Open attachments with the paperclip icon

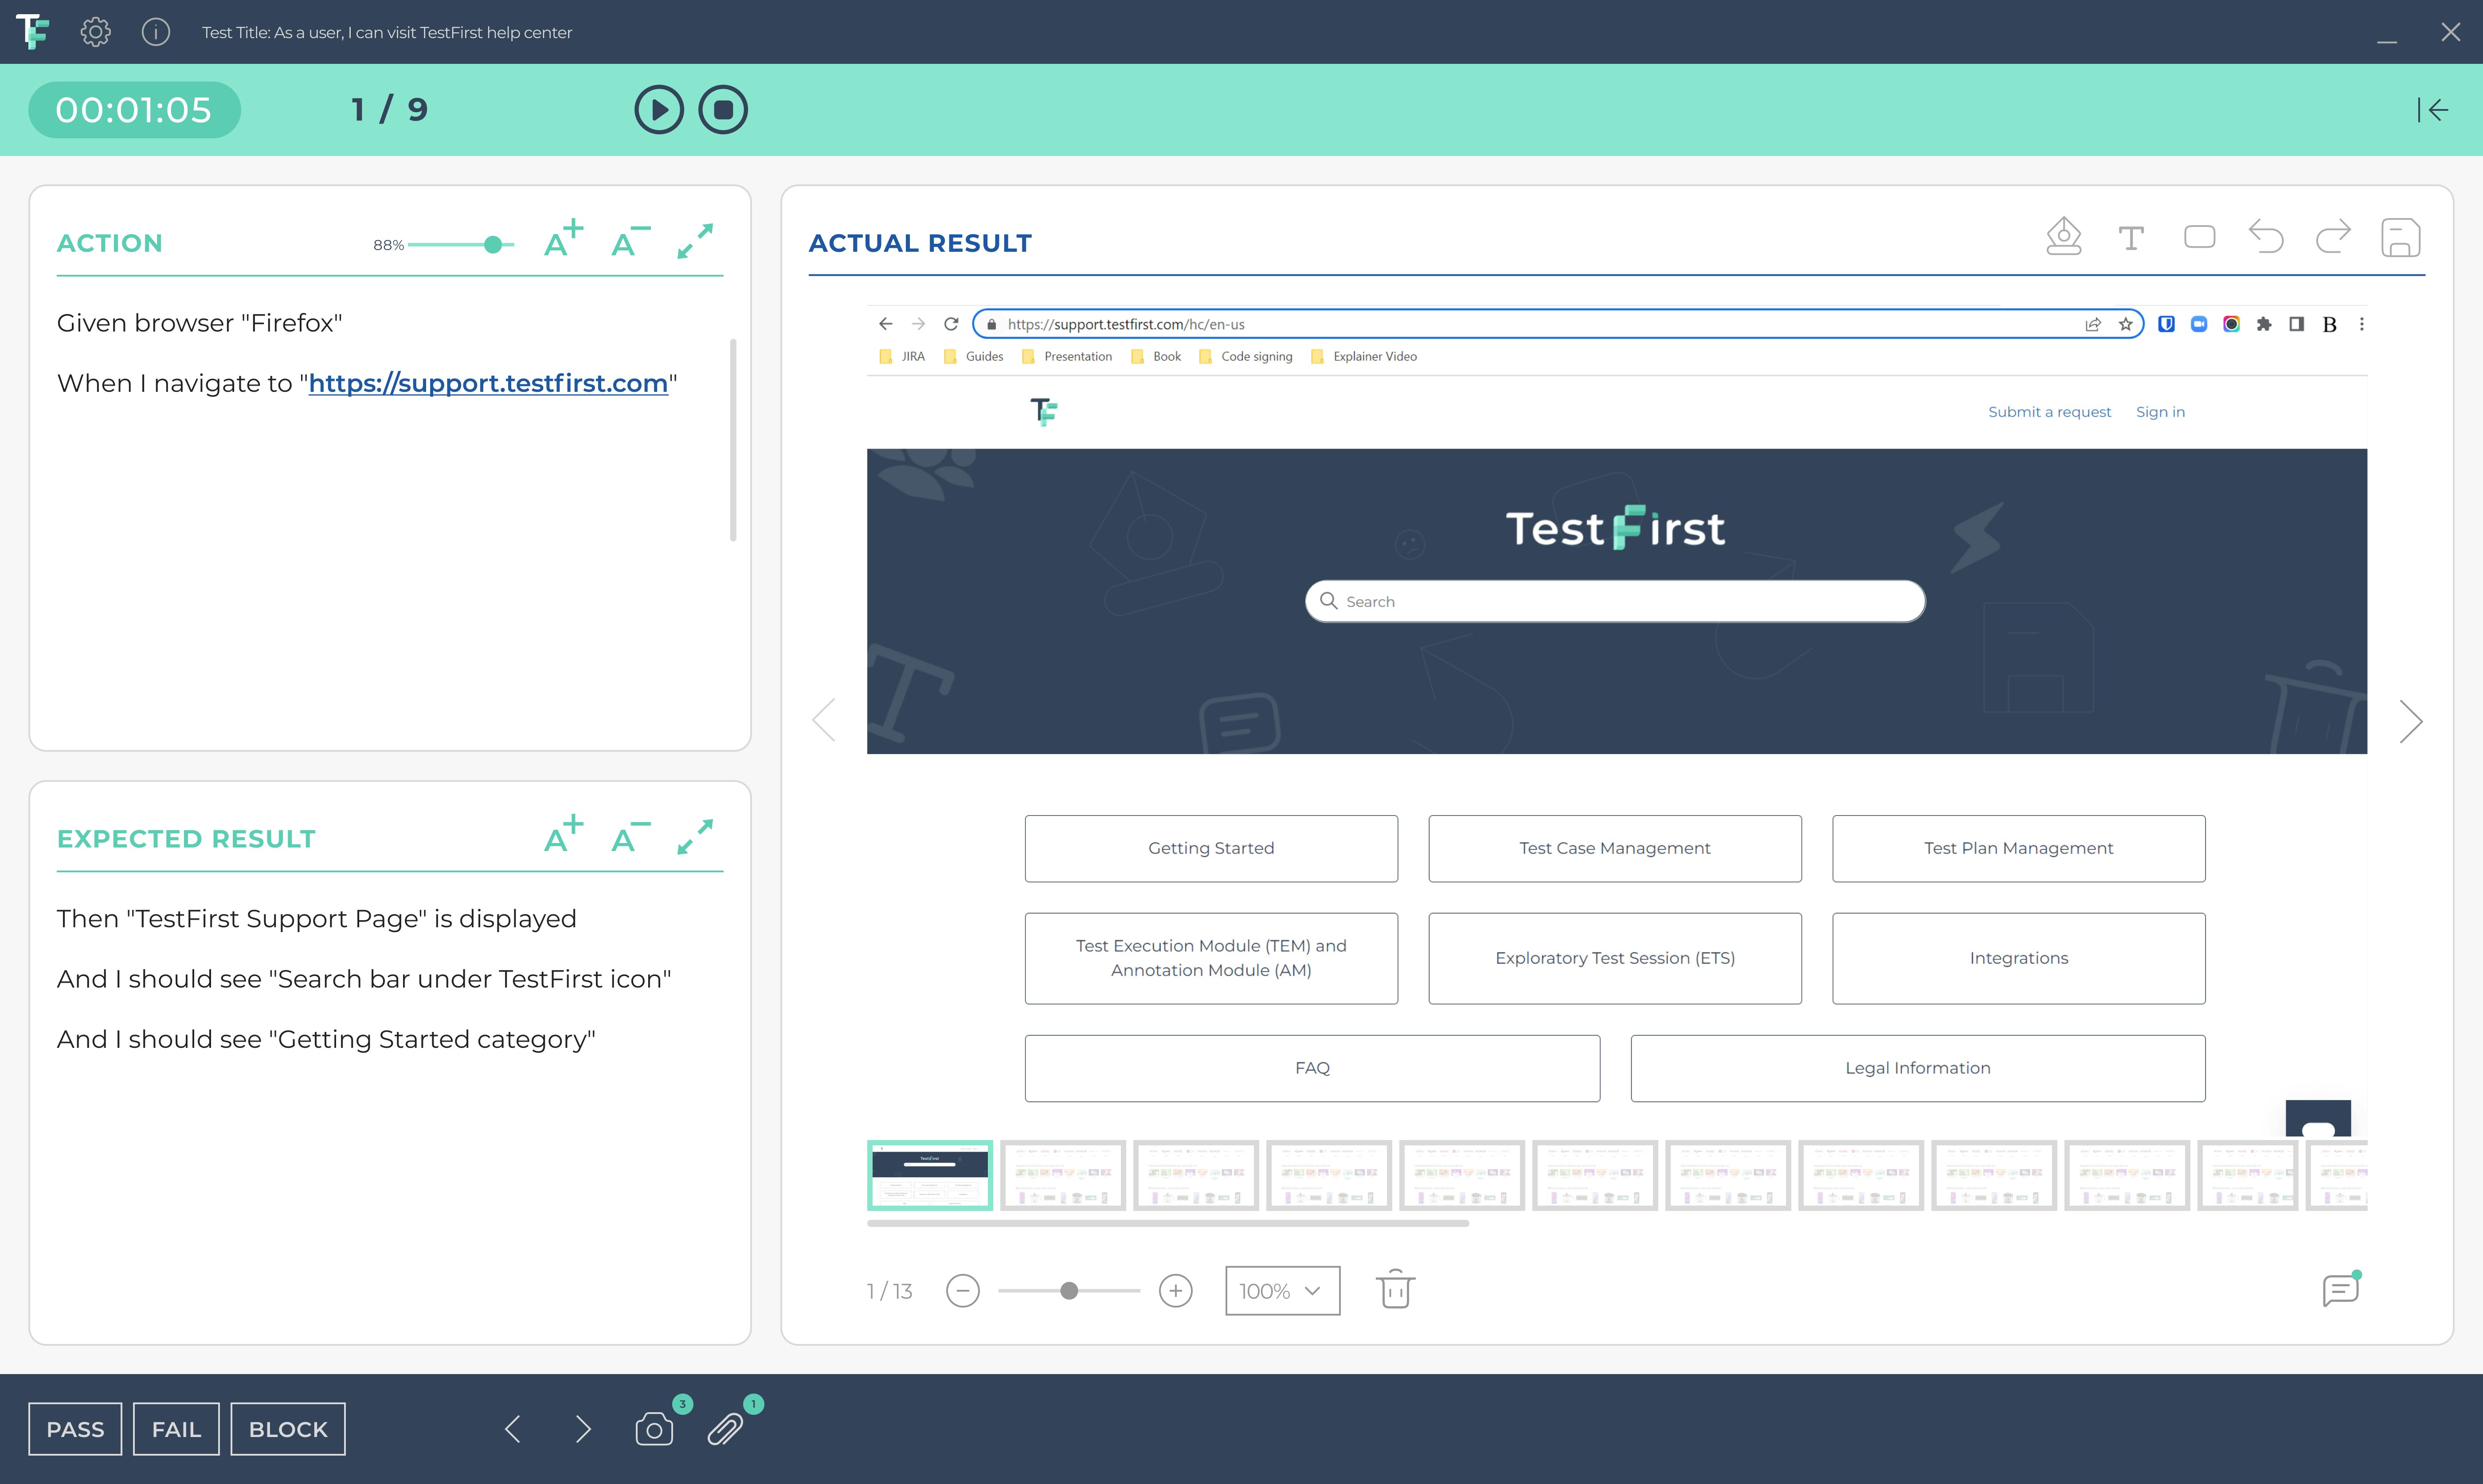(726, 1429)
